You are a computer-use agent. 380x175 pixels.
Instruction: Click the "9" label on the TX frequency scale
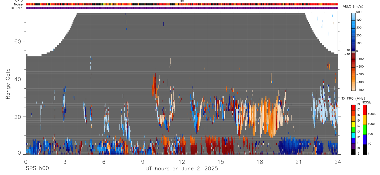coord(358,153)
